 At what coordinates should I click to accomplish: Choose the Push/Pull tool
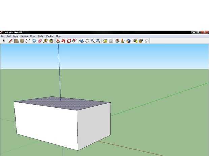(x=58, y=41)
